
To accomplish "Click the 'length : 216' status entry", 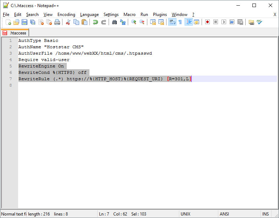I will tap(39, 214).
